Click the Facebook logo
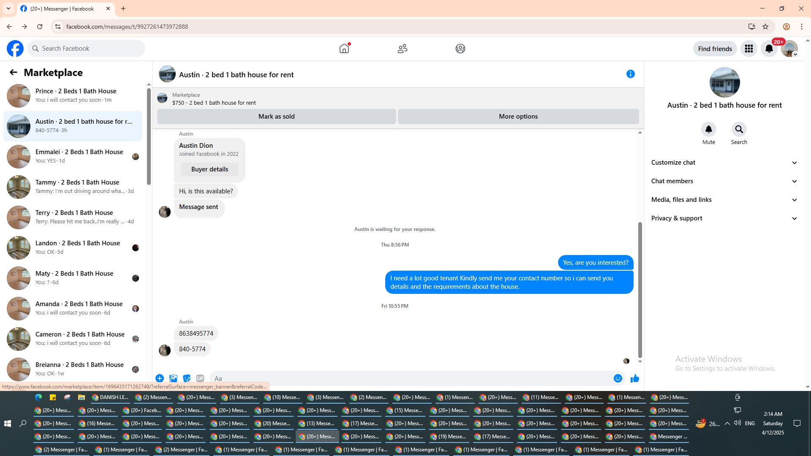811x456 pixels. point(15,49)
